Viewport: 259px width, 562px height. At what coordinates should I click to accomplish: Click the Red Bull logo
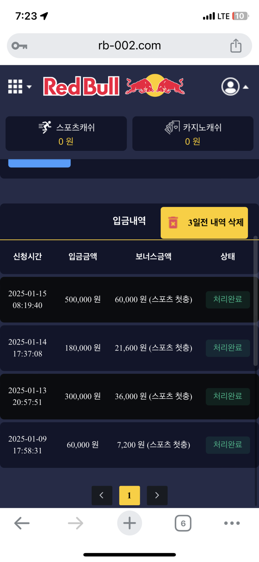[114, 86]
